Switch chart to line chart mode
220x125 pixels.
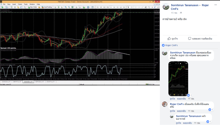62,7
